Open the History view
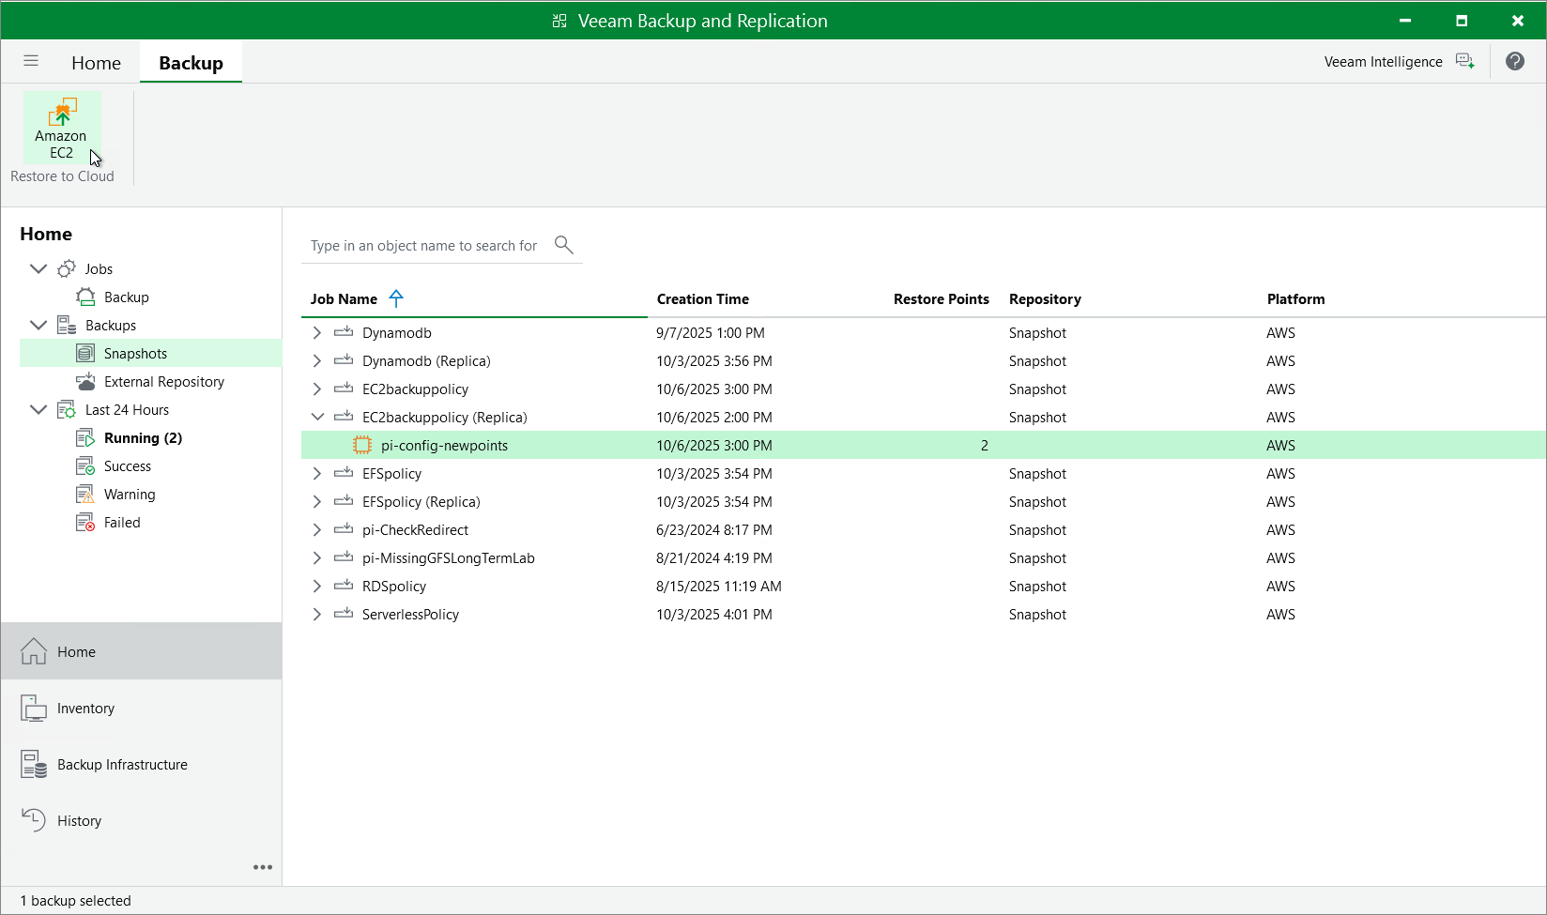1547x915 pixels. [x=34, y=819]
